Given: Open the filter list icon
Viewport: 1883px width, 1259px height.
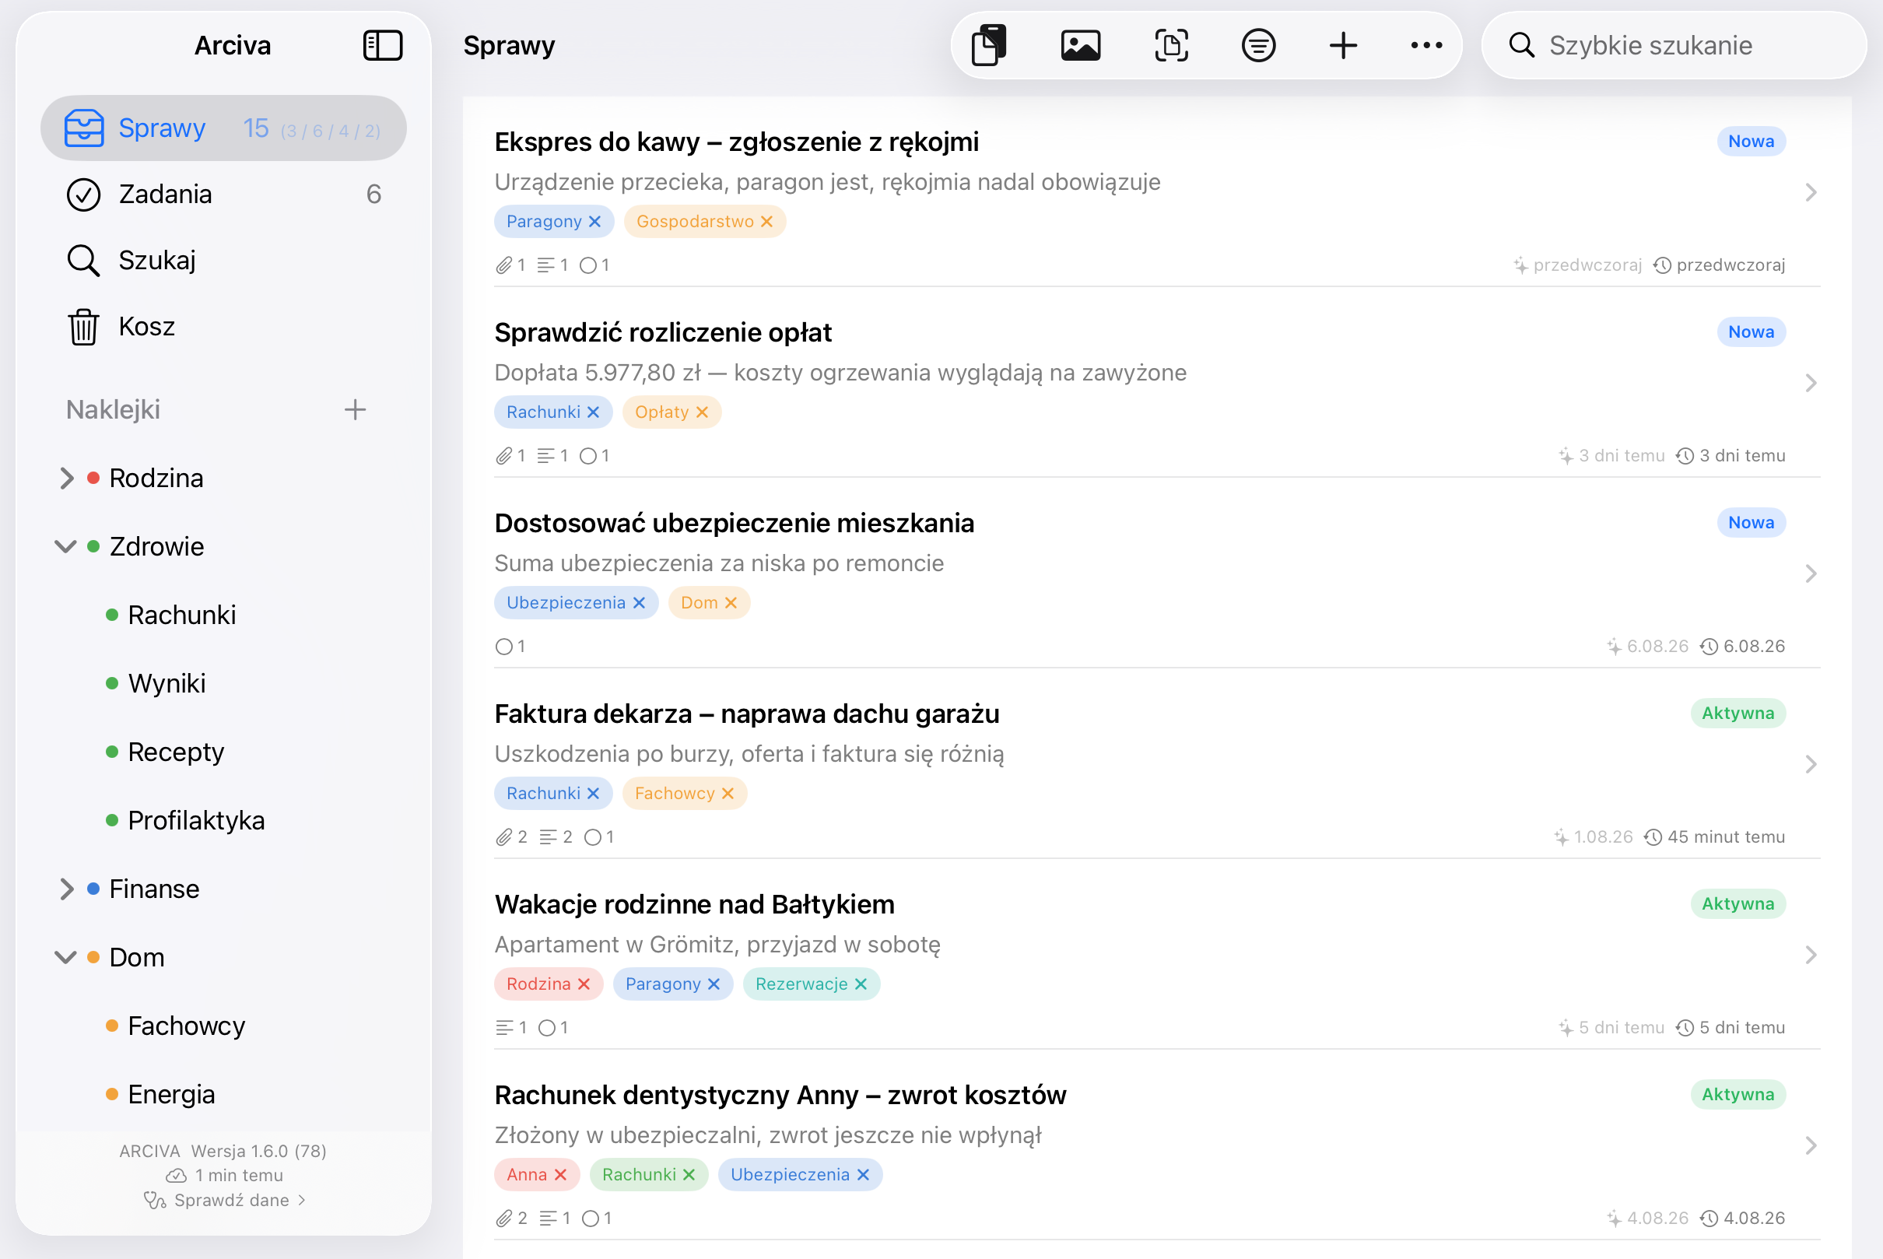Looking at the screenshot, I should point(1258,46).
